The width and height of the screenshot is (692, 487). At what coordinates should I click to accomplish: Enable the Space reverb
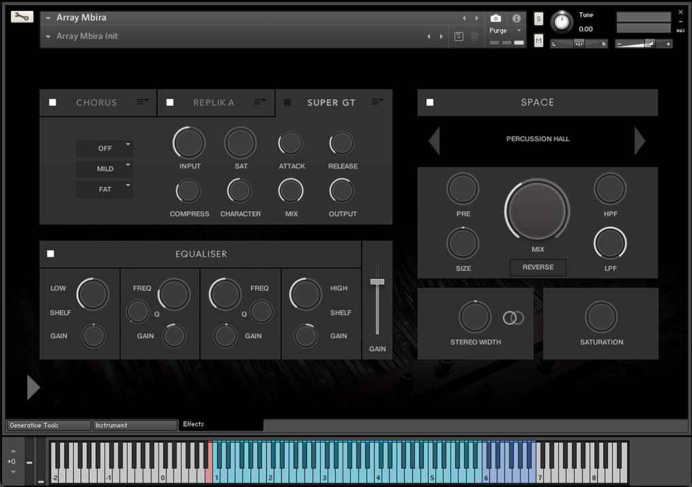point(430,103)
